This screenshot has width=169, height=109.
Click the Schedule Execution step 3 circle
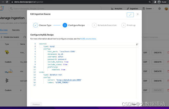94,25
